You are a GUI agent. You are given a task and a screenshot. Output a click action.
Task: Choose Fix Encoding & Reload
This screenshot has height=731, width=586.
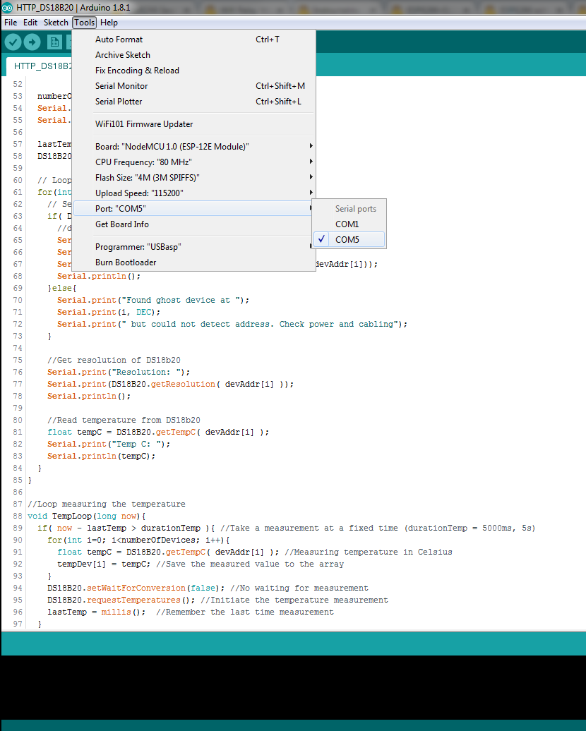tap(194, 71)
